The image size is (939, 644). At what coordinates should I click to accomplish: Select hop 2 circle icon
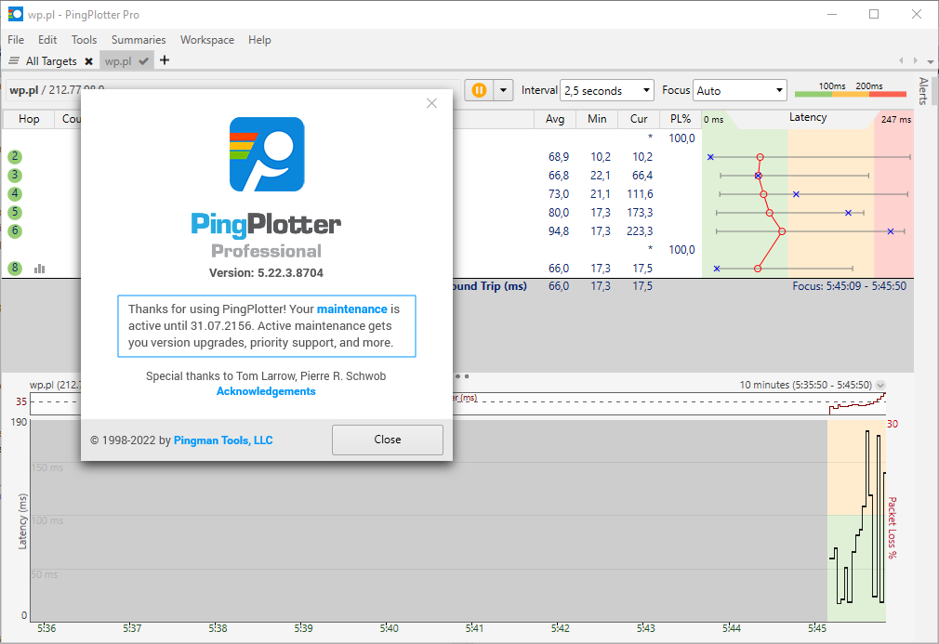(15, 157)
